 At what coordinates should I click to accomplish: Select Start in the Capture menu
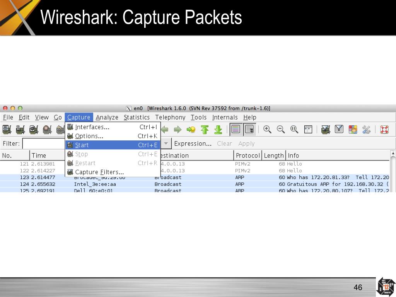113,145
